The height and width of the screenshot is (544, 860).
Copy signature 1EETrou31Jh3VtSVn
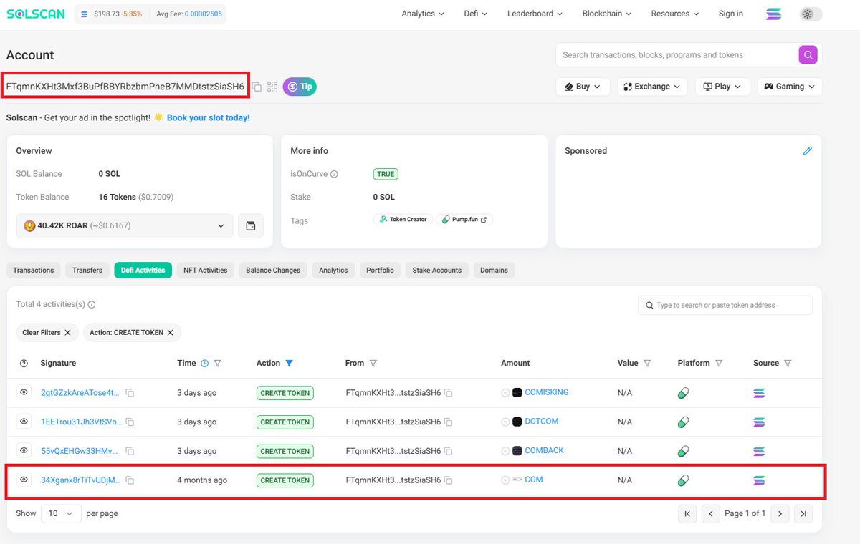click(130, 422)
